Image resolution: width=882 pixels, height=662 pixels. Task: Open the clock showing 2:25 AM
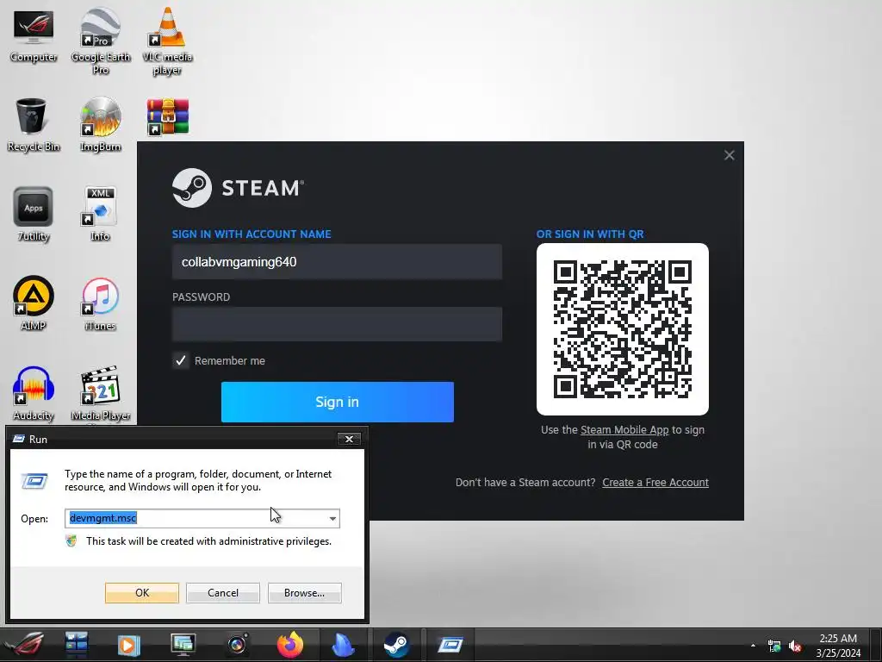[838, 646]
